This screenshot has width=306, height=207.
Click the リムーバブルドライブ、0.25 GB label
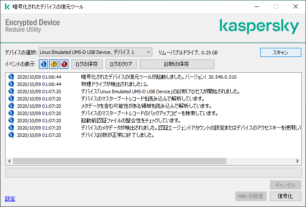[188, 53]
